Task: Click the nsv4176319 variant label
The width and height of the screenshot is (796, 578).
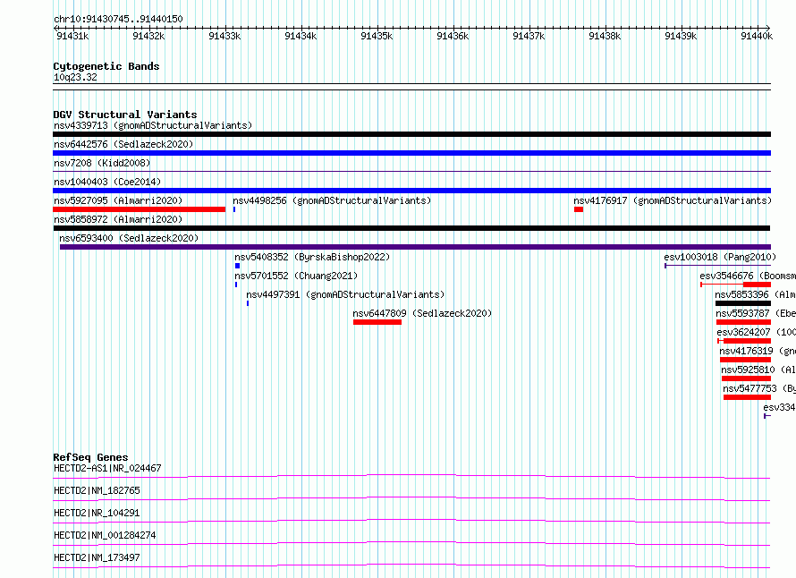Action: click(758, 351)
